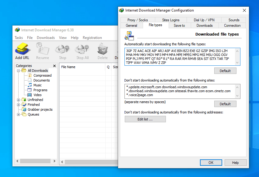
Task: Open the Registration menu
Action: pyautogui.click(x=92, y=38)
